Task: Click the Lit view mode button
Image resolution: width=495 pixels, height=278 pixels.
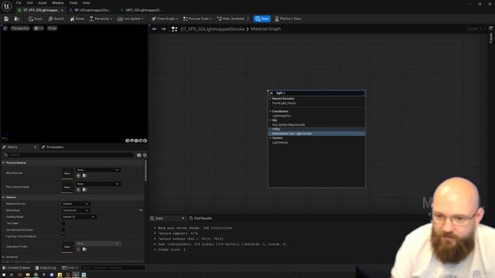Action: (x=39, y=29)
